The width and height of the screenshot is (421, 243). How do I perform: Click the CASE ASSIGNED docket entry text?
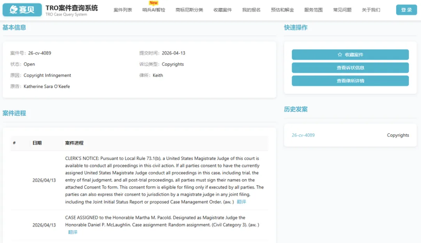162,221
